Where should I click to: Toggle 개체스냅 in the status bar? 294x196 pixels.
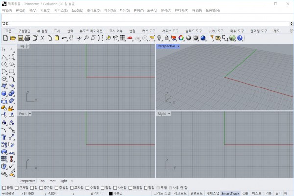pos(213,193)
